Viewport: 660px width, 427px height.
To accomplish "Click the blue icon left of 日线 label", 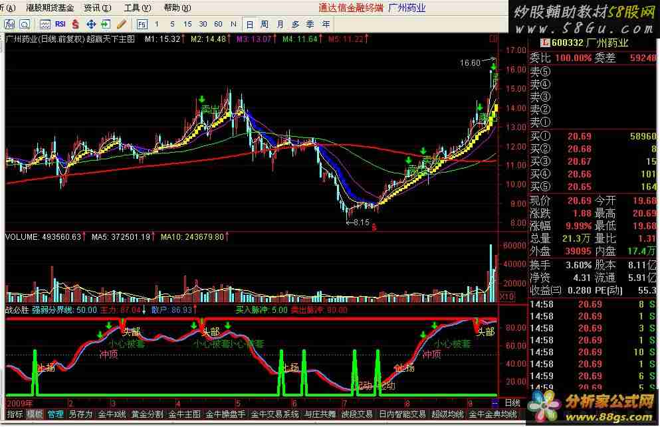I will pyautogui.click(x=495, y=403).
